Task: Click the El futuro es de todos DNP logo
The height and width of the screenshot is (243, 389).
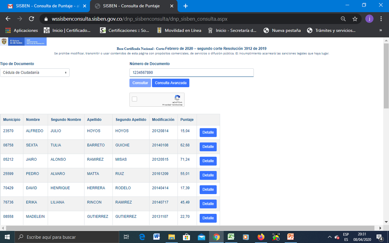Action: pos(23,41)
